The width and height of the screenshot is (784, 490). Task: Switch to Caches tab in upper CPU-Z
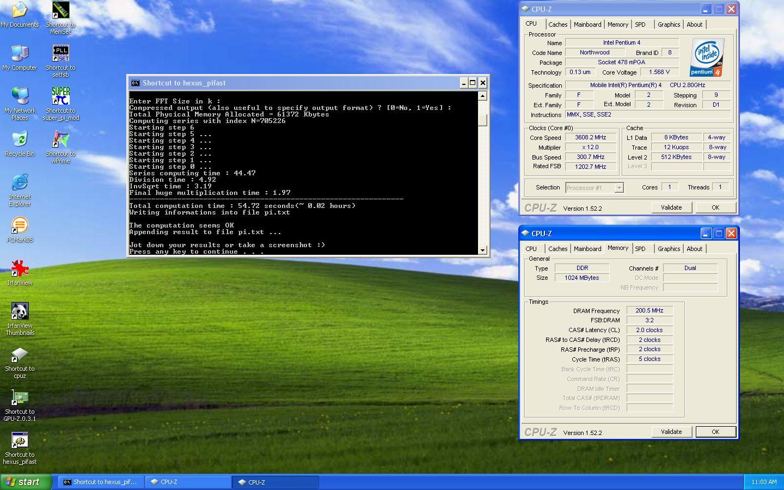point(558,24)
